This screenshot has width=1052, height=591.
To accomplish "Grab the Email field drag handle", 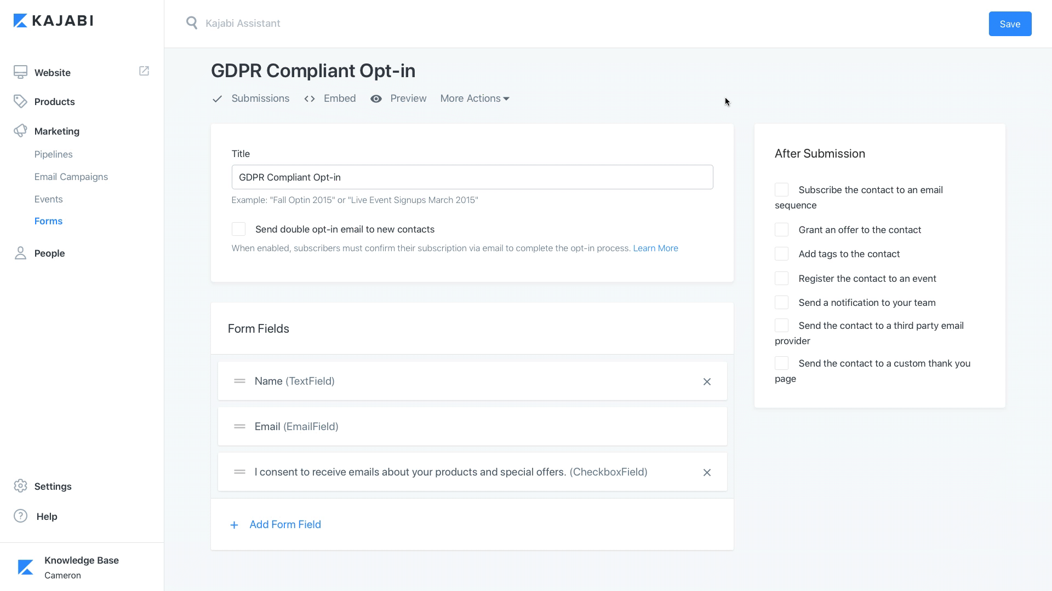I will point(239,426).
